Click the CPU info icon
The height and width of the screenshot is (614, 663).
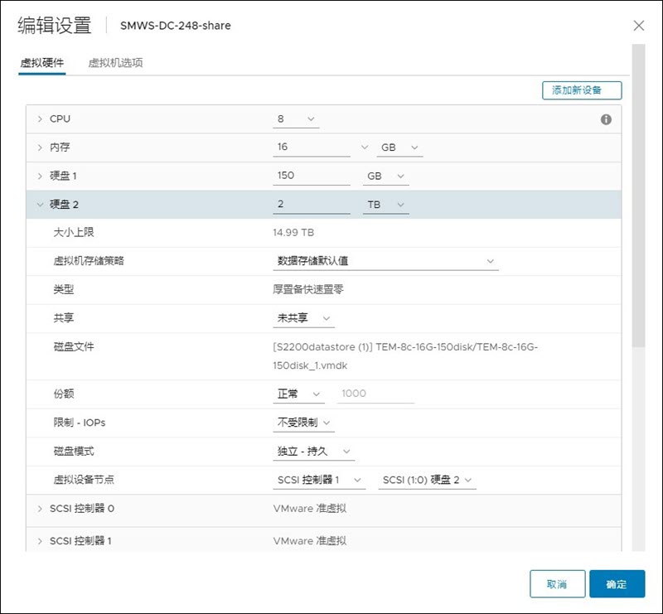point(606,119)
